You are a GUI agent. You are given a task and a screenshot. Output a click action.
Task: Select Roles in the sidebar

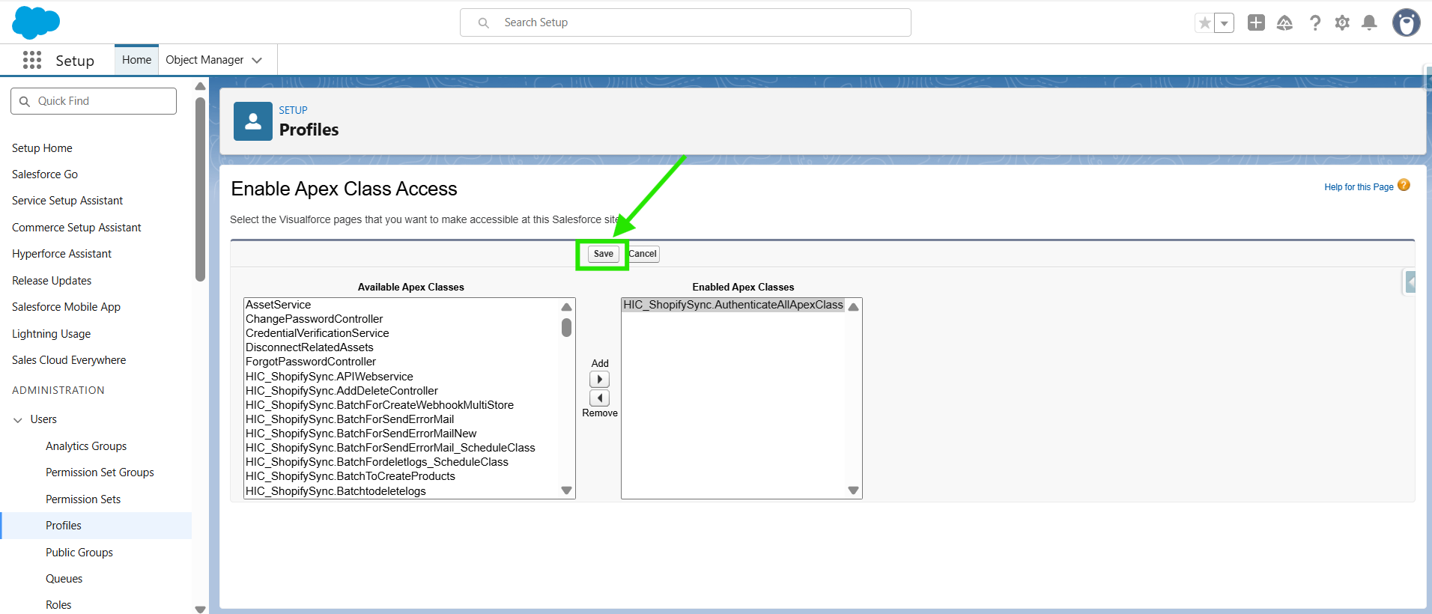[x=58, y=605]
